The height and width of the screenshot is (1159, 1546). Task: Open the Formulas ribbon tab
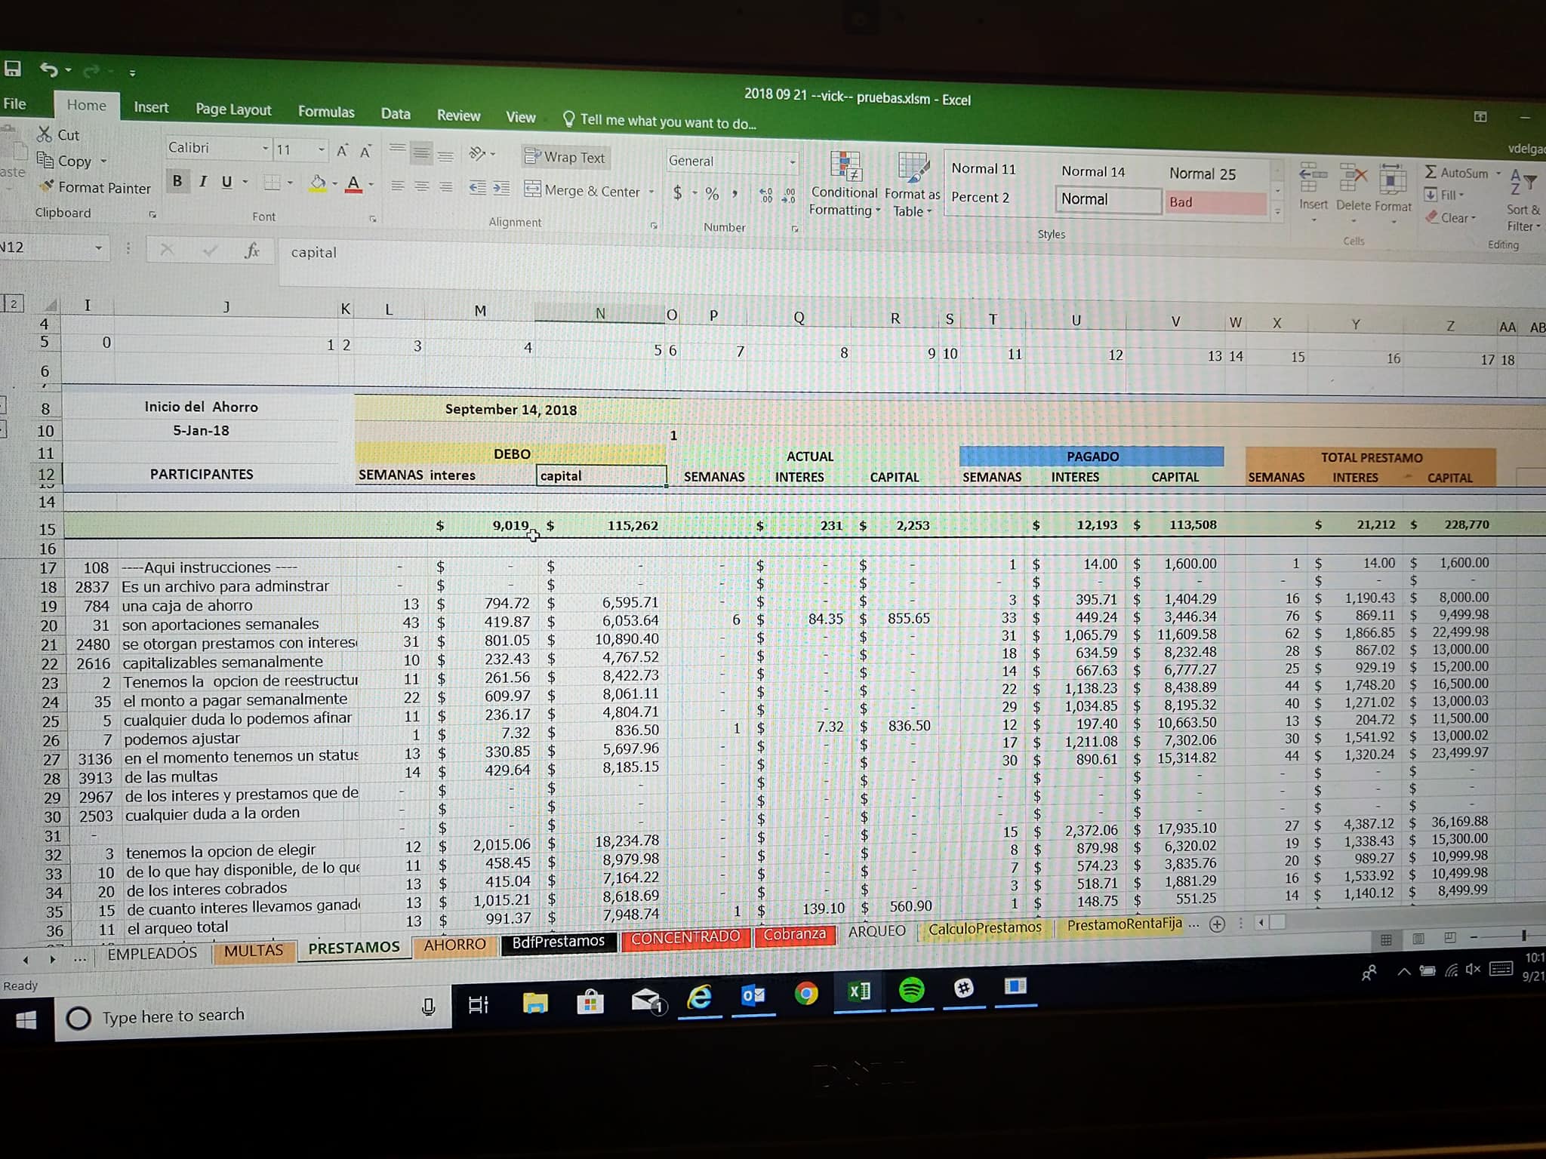[326, 112]
